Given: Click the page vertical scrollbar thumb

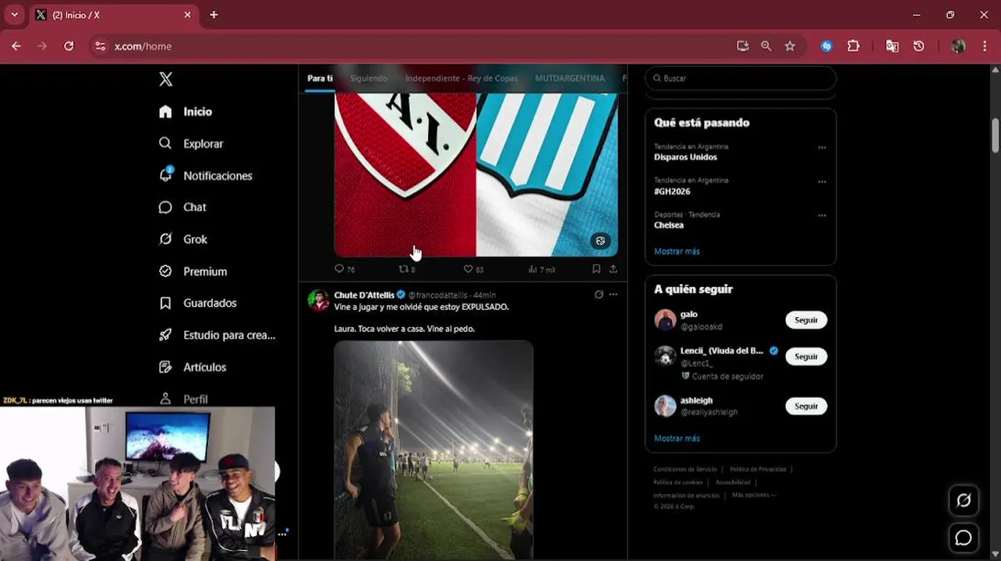Looking at the screenshot, I should coord(996,136).
